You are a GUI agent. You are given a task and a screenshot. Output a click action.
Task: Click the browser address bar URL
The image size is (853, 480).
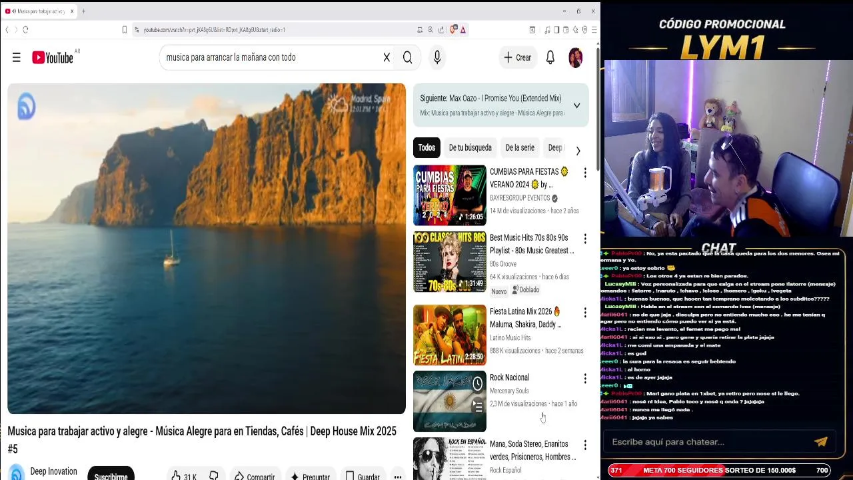click(x=215, y=29)
